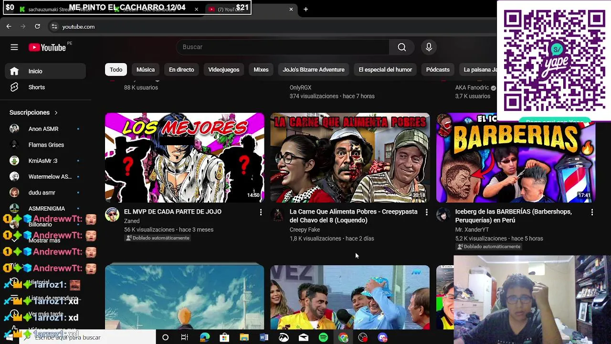Play BARBERIAS iceberg thumbnail
This screenshot has height=344, width=611.
[516, 158]
